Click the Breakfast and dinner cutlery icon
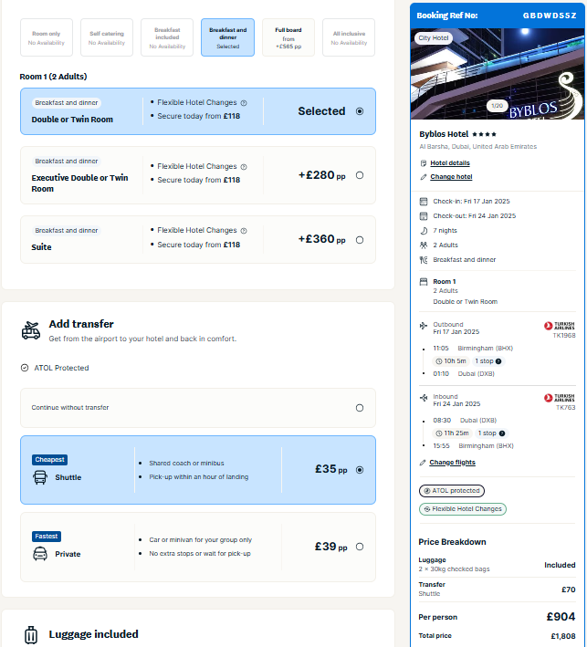The height and width of the screenshot is (647, 587). click(x=424, y=259)
